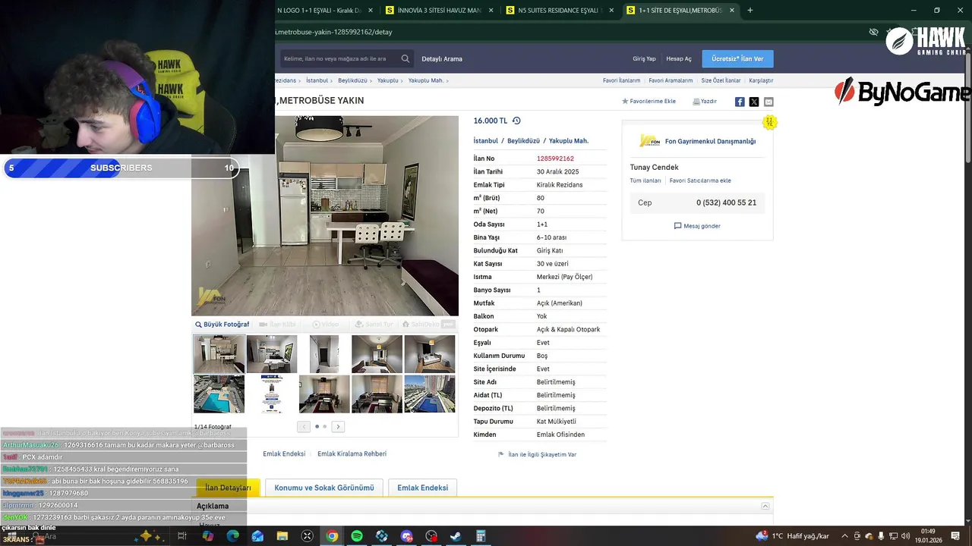Click the volume speaker icon in system tray

click(x=906, y=536)
